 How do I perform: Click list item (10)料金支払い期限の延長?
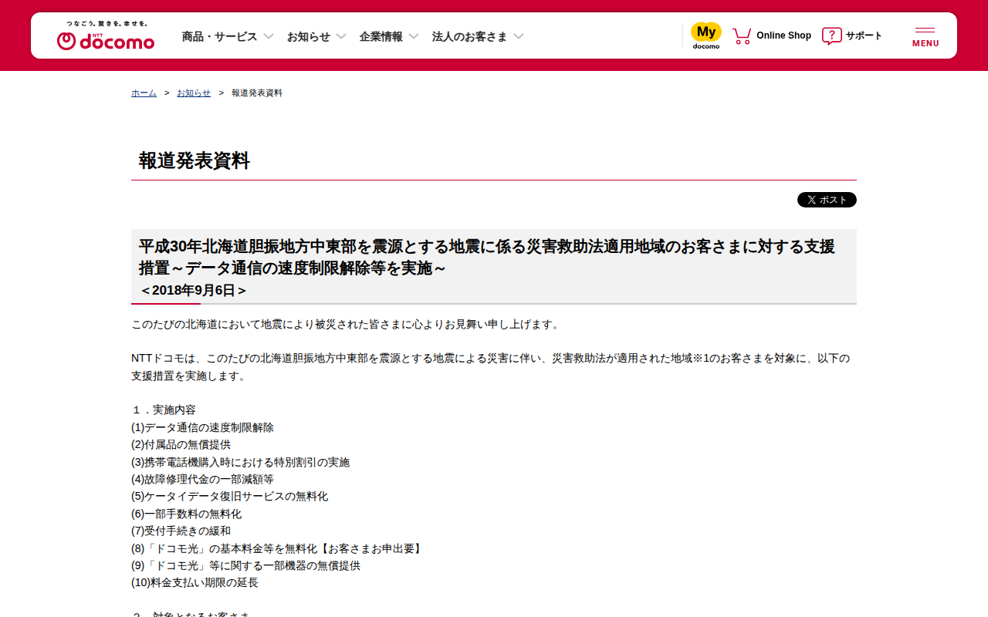click(195, 582)
